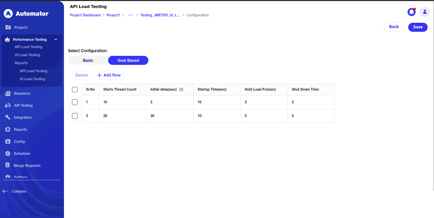Image resolution: width=434 pixels, height=218 pixels.
Task: Check the checkbox for row 2
Action: (75, 116)
